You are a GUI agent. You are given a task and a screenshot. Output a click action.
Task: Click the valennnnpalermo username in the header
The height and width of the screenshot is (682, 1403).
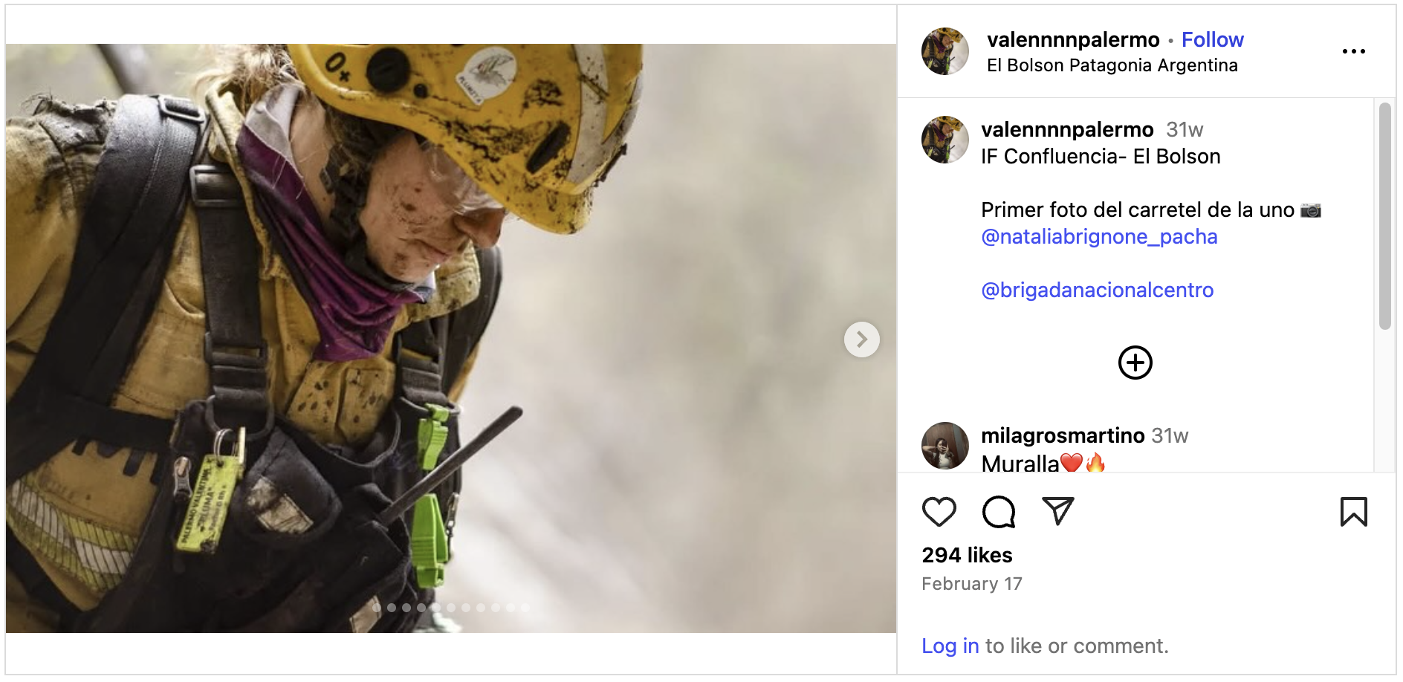1072,39
